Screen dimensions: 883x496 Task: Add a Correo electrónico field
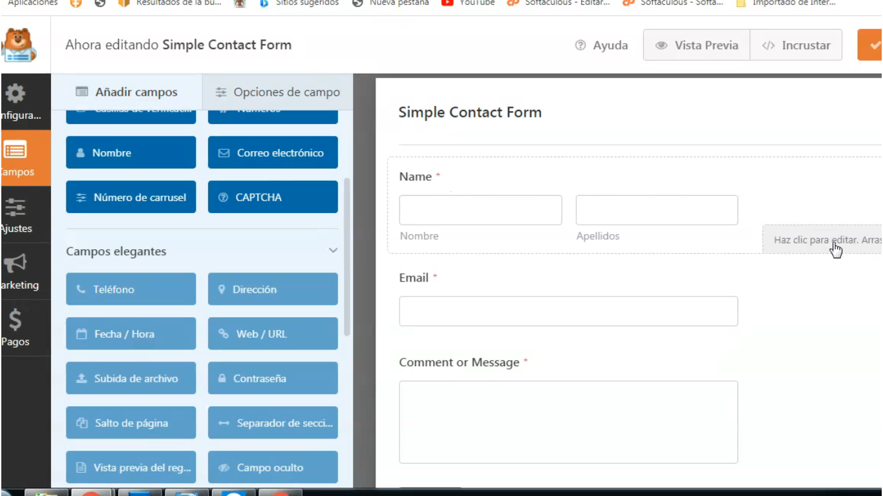[x=272, y=152]
